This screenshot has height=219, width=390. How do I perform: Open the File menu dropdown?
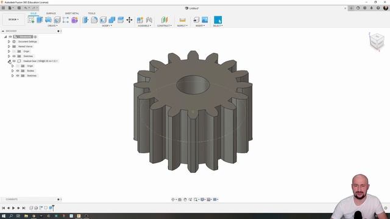[x=11, y=8]
